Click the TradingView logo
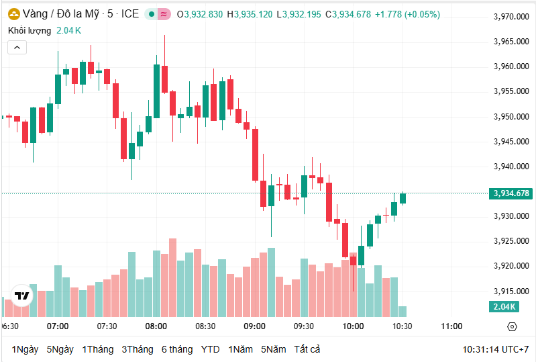 click(22, 296)
